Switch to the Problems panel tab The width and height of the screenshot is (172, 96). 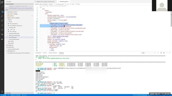(38, 53)
